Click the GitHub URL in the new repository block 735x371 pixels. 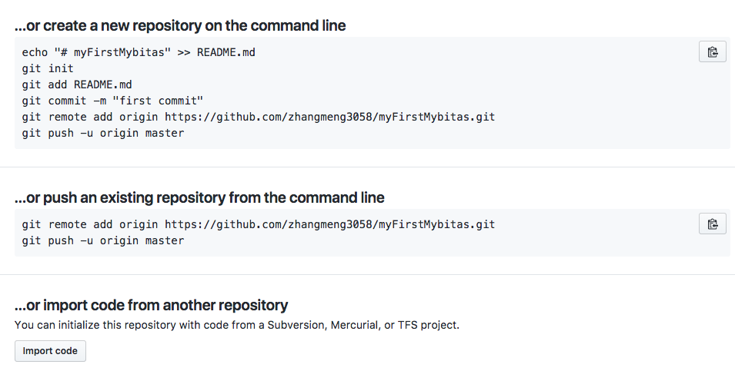click(330, 117)
